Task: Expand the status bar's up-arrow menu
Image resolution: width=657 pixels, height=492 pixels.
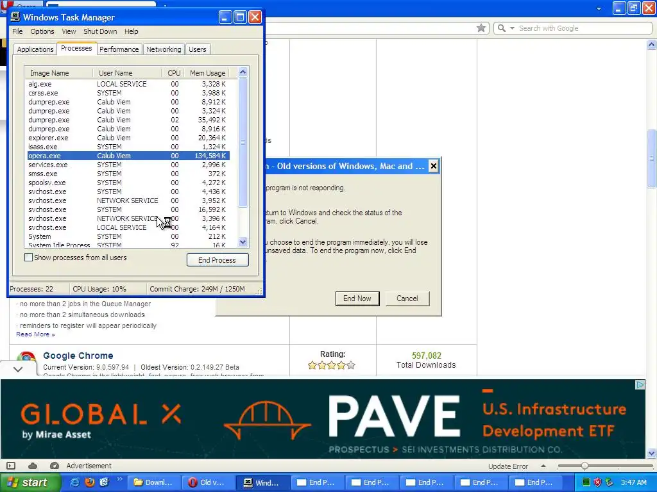Action: [x=543, y=466]
